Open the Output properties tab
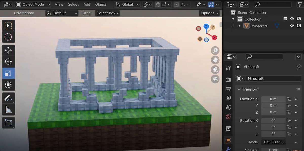The height and width of the screenshot is (151, 304). pos(228,89)
